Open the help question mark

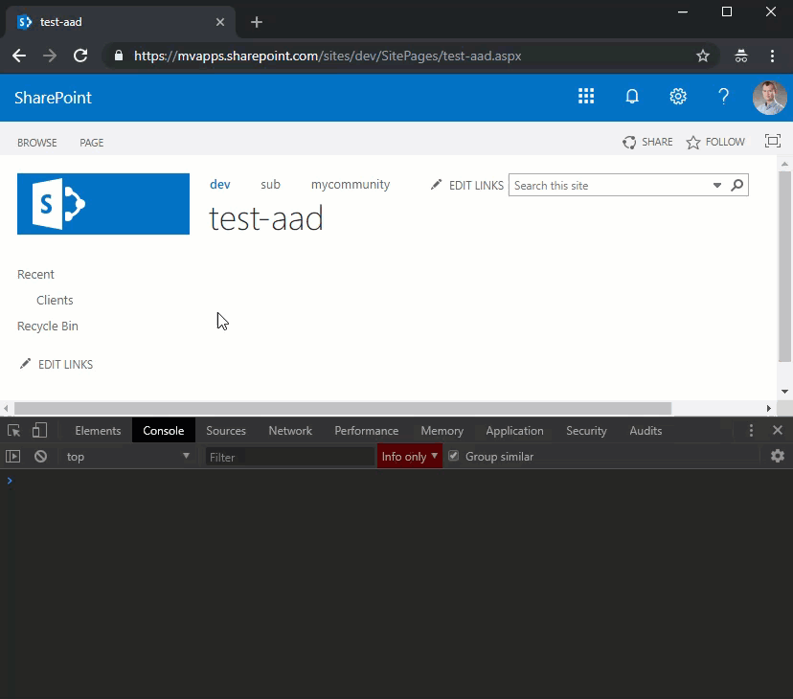click(724, 96)
